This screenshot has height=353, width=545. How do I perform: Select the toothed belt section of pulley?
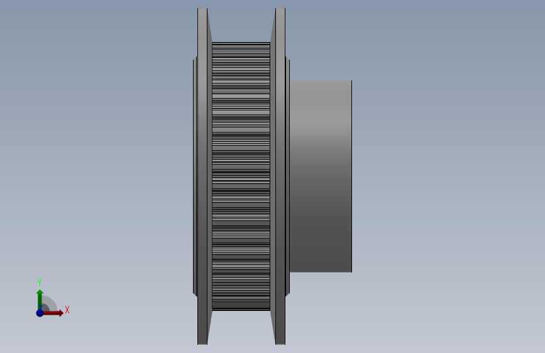coord(241,176)
